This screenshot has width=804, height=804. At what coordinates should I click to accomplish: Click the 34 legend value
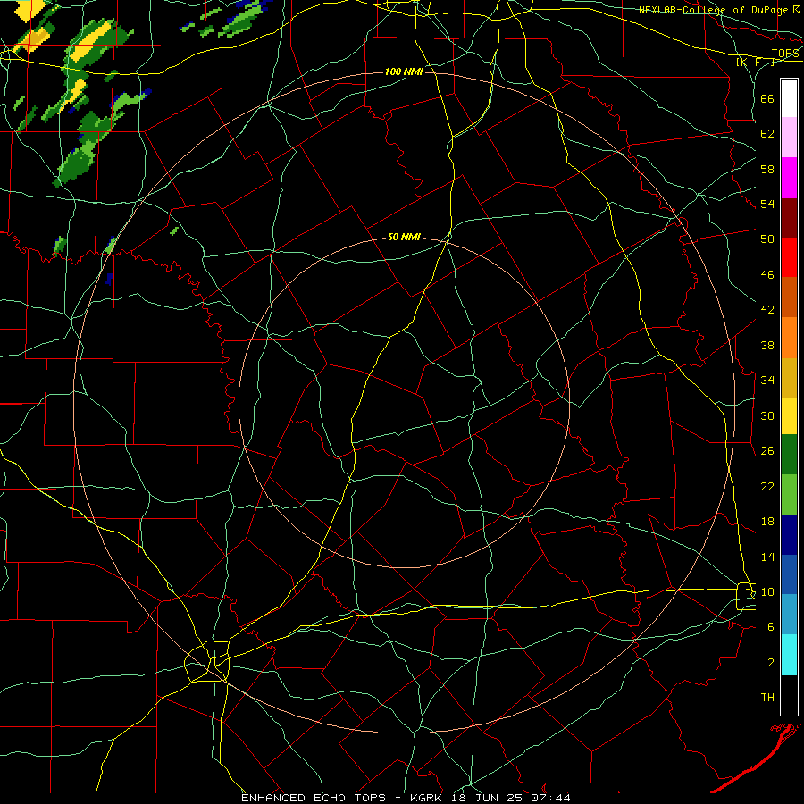(x=767, y=381)
